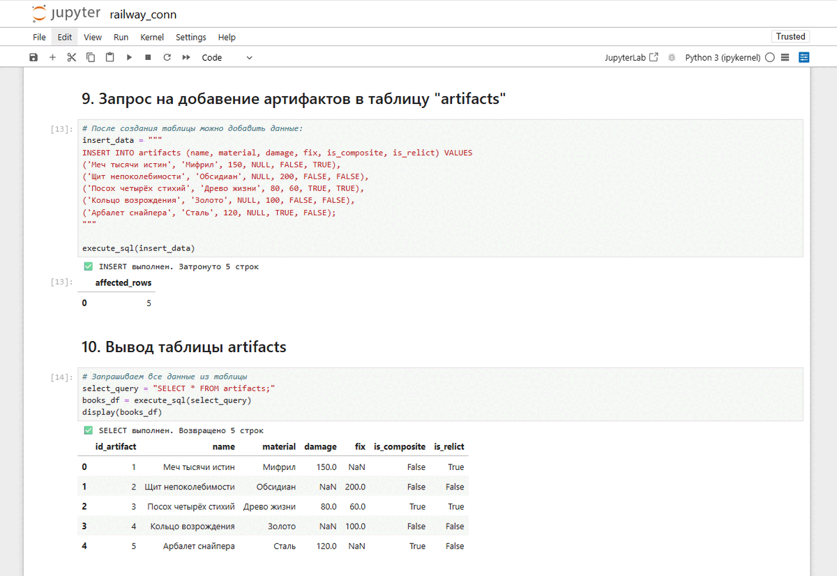
Task: Click Python 3 (ipykernel) kernel name
Action: [x=723, y=58]
